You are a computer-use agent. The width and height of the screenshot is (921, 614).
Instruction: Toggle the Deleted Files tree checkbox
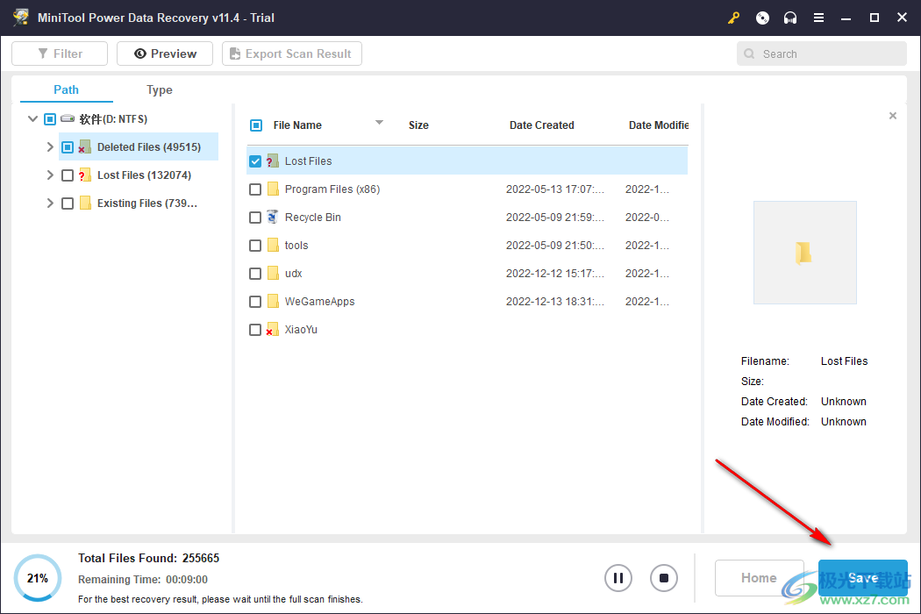68,146
